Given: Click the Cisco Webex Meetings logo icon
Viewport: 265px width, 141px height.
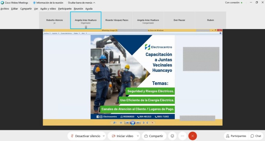Looking at the screenshot, I should 2,3.
